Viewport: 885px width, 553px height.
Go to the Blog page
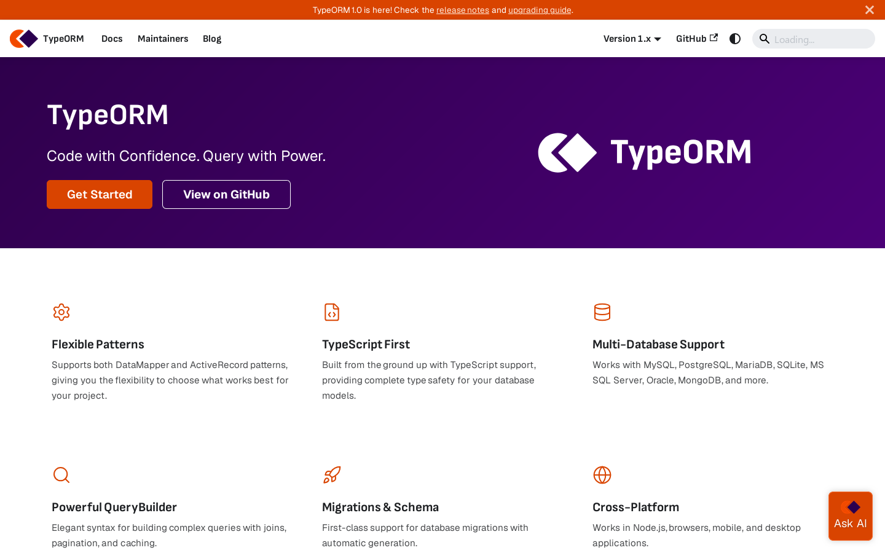click(x=212, y=39)
